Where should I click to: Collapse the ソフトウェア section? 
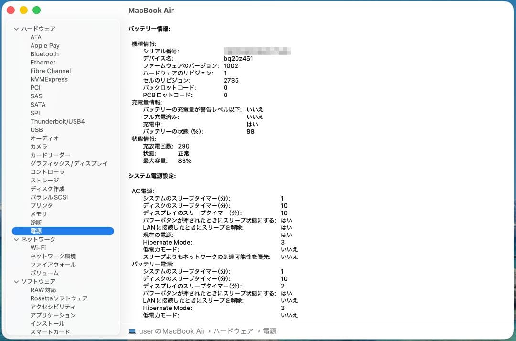16,281
